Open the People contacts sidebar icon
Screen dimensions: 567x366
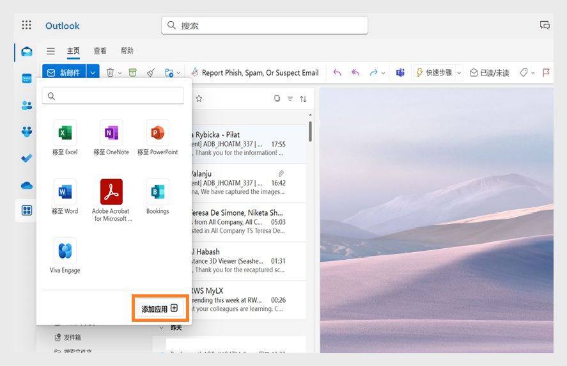pos(27,106)
